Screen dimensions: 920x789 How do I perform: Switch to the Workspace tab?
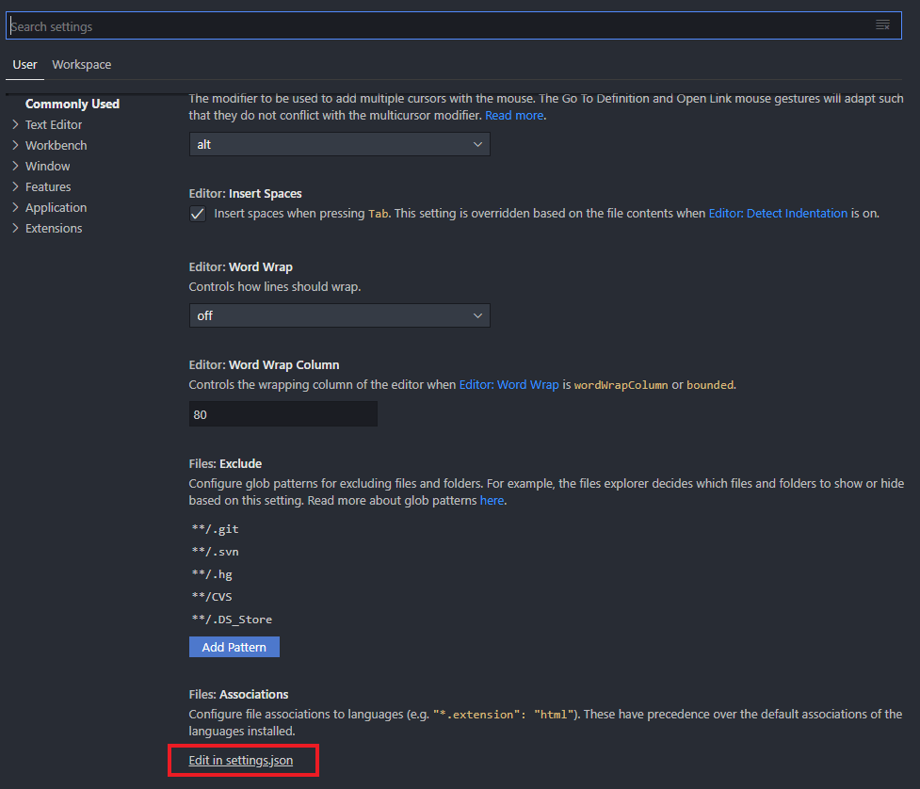(x=82, y=65)
